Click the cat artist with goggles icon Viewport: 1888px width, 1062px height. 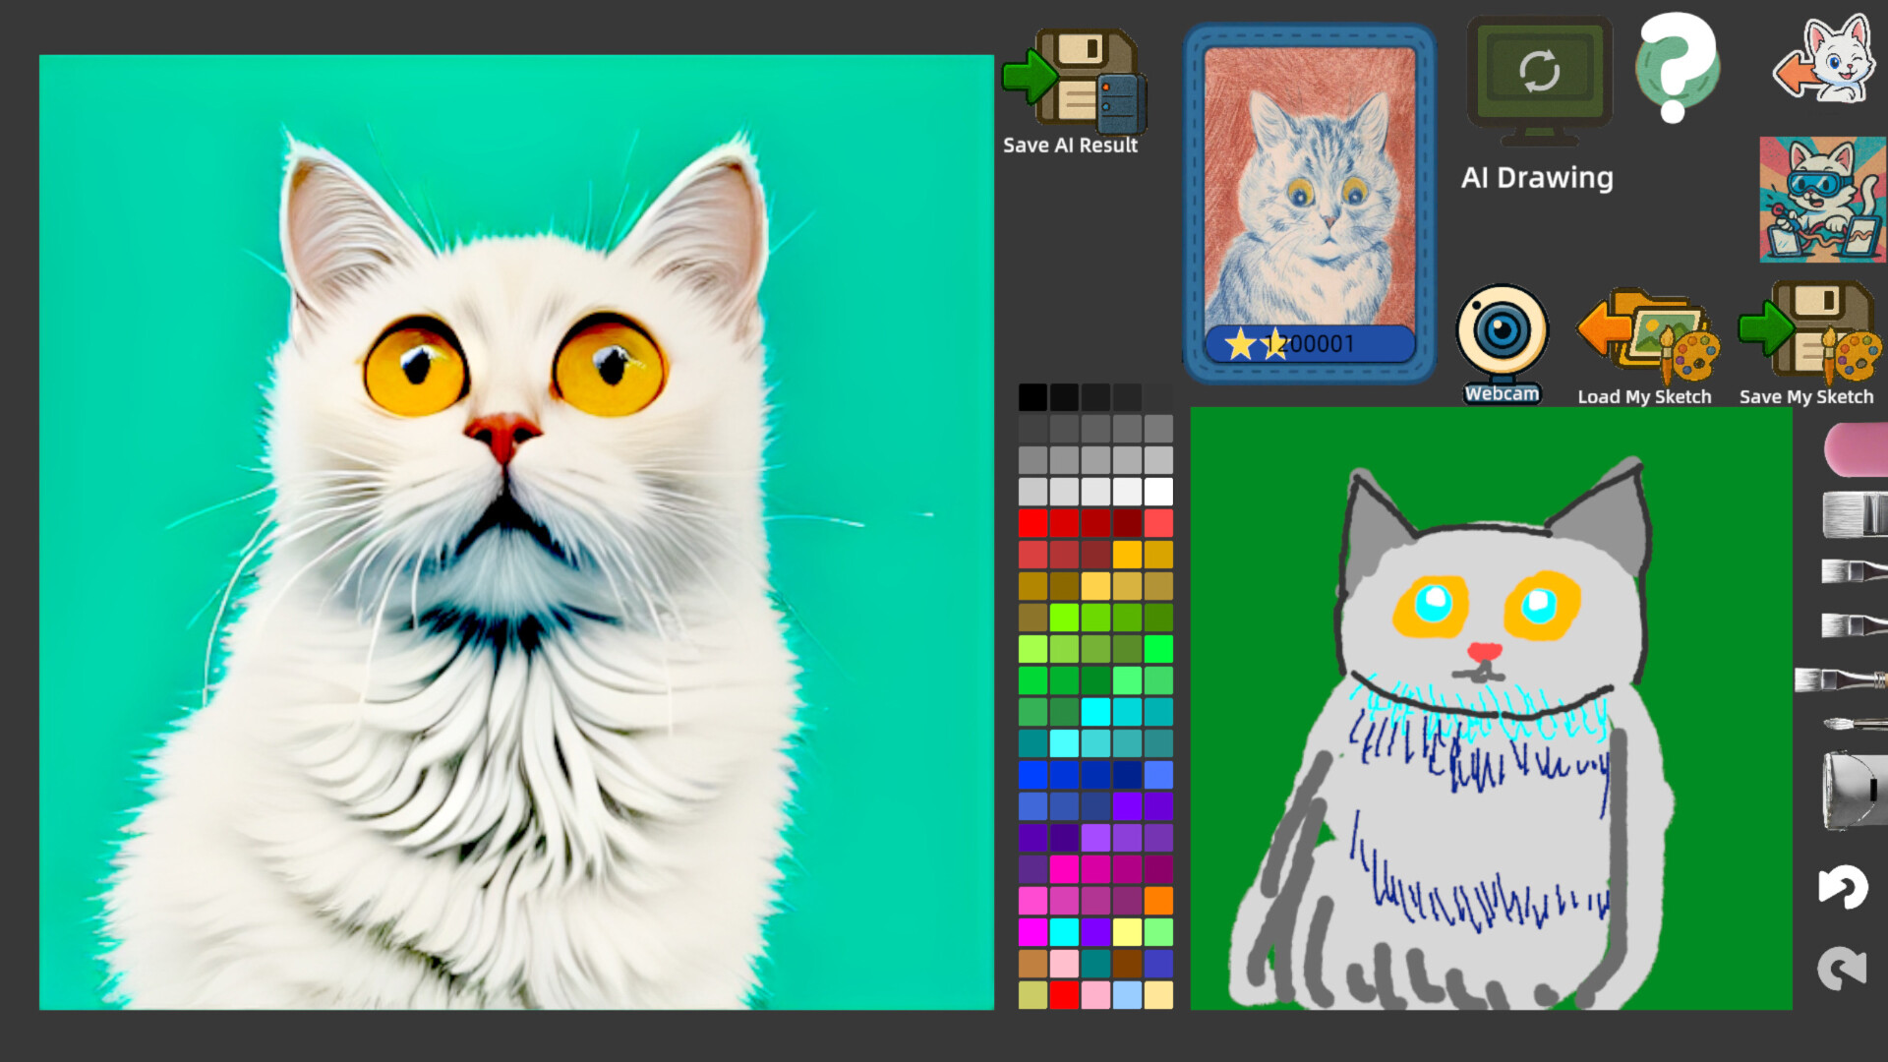coord(1821,200)
